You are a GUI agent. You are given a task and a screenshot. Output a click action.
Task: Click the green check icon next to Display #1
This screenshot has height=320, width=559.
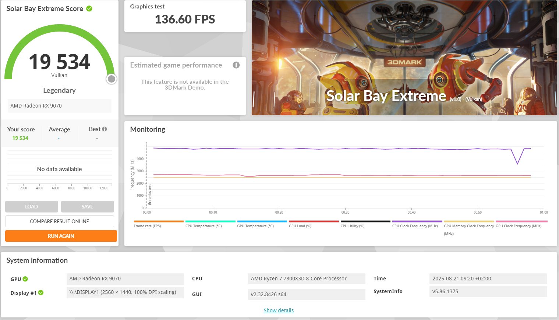pyautogui.click(x=41, y=292)
